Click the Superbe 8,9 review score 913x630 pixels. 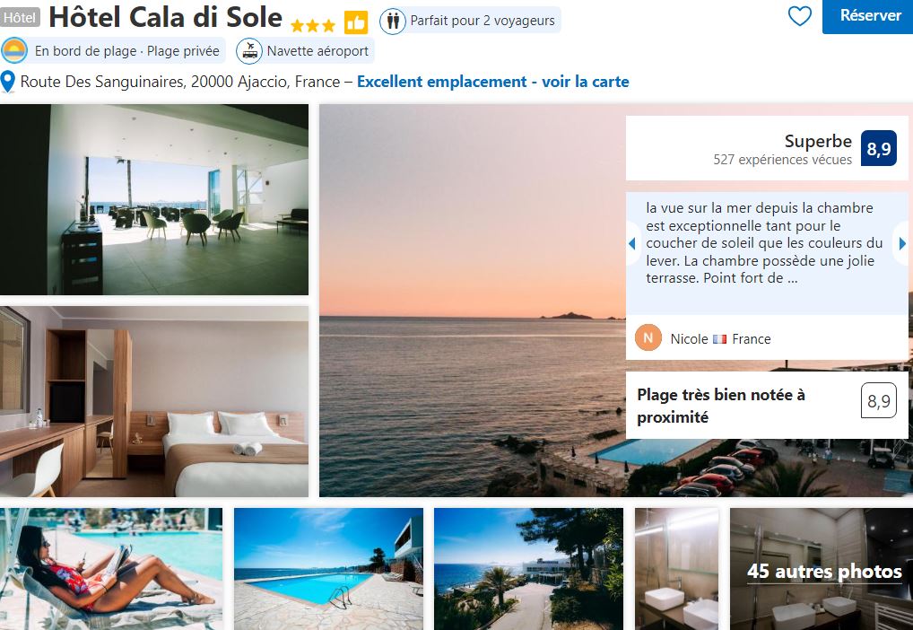pyautogui.click(x=767, y=148)
